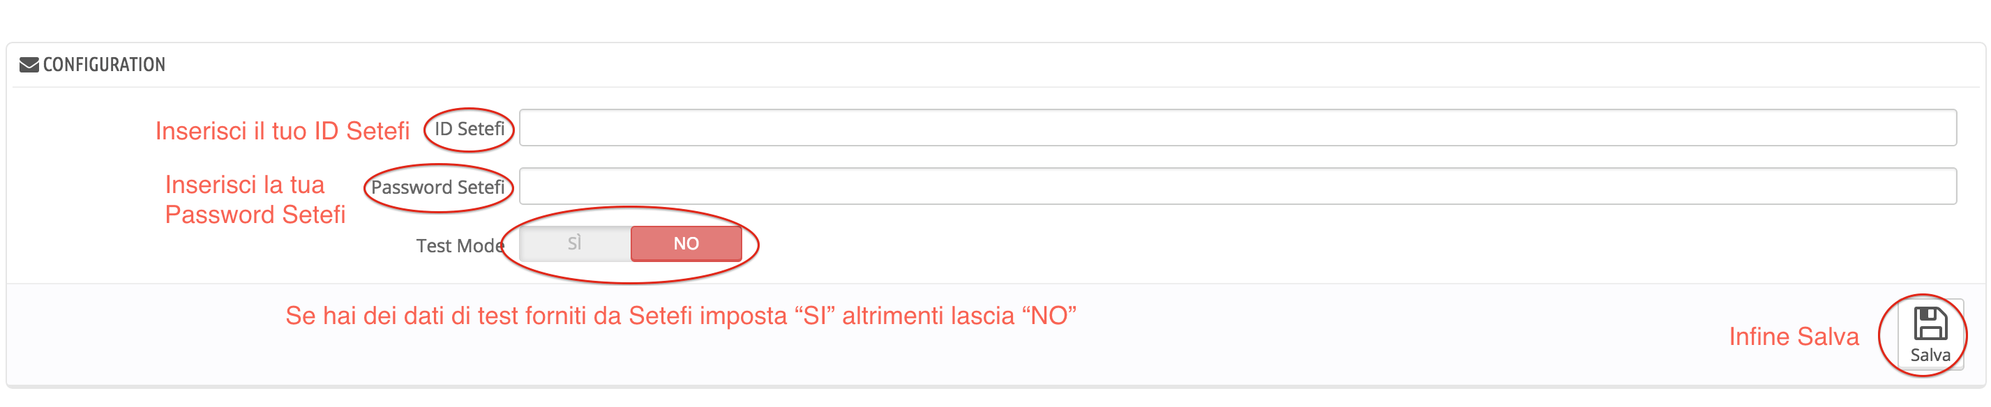Click the red text 'Inserisci il tuo ID Setefi'

tap(282, 131)
